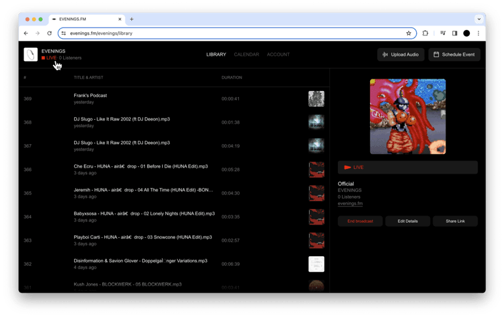This screenshot has width=504, height=317.
Task: Click the Schedule Event button
Action: pyautogui.click(x=454, y=54)
